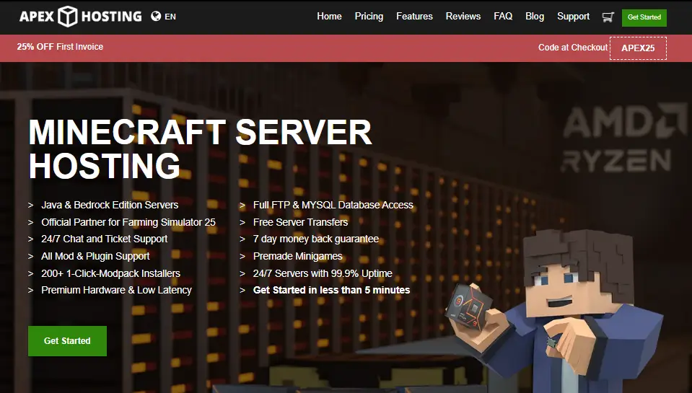Viewport: 692px width, 393px height.
Task: Click the 25% OFF First Invoice banner text
Action: [60, 47]
